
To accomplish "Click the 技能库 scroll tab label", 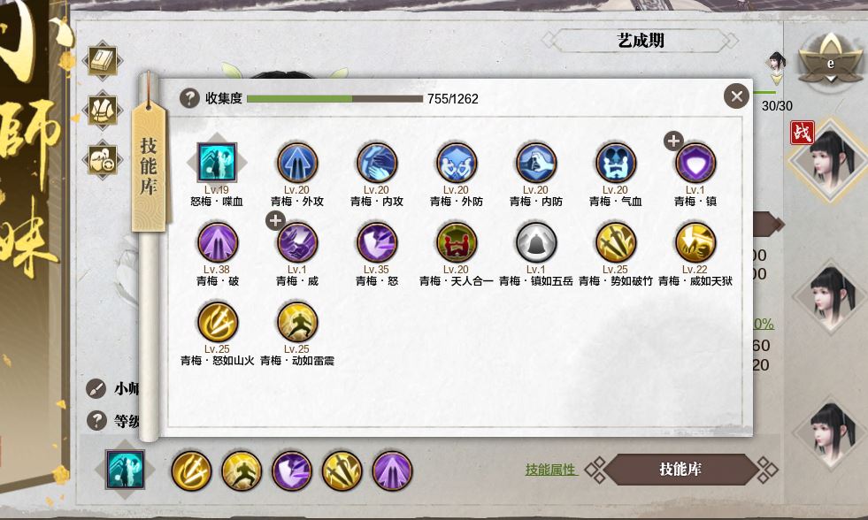I will 149,167.
